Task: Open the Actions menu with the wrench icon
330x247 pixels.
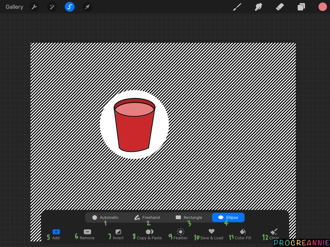Action: 35,7
